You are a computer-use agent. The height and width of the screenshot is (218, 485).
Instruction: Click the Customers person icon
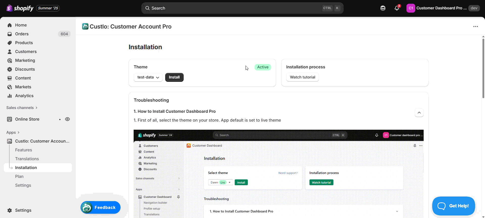(10, 51)
